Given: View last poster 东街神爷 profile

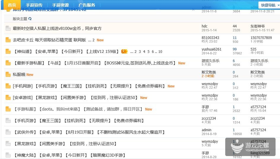Looking at the screenshot, I should (258, 26).
